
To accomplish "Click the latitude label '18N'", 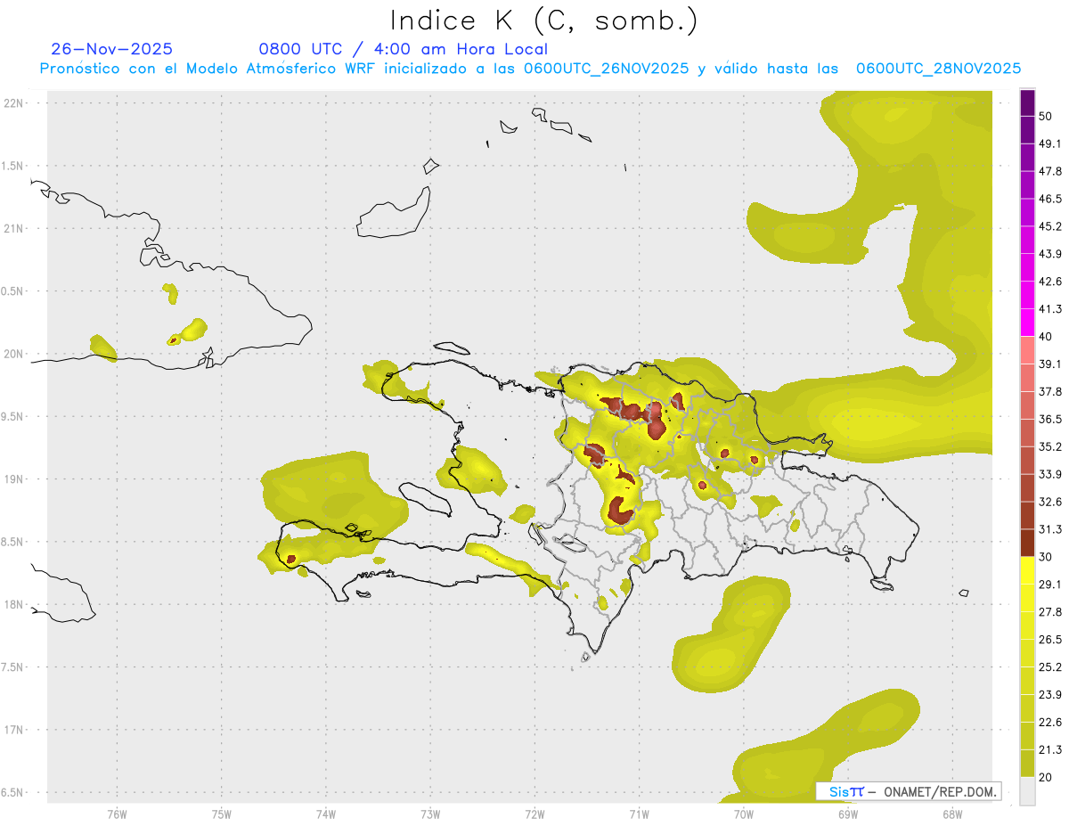I will coord(13,605).
